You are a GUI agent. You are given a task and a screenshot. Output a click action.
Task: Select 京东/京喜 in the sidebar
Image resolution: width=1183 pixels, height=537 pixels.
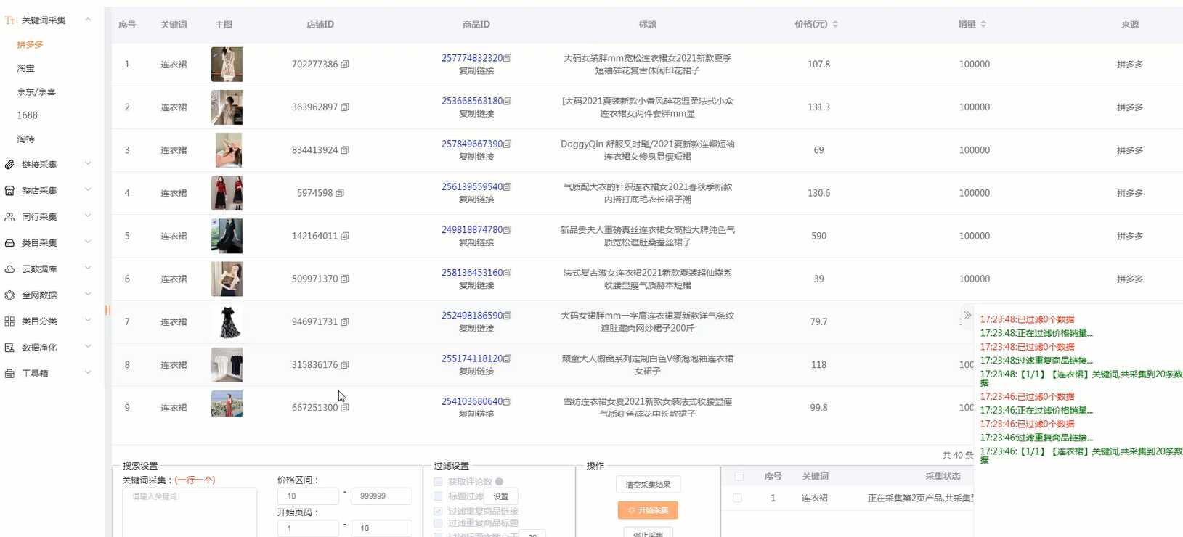point(36,92)
